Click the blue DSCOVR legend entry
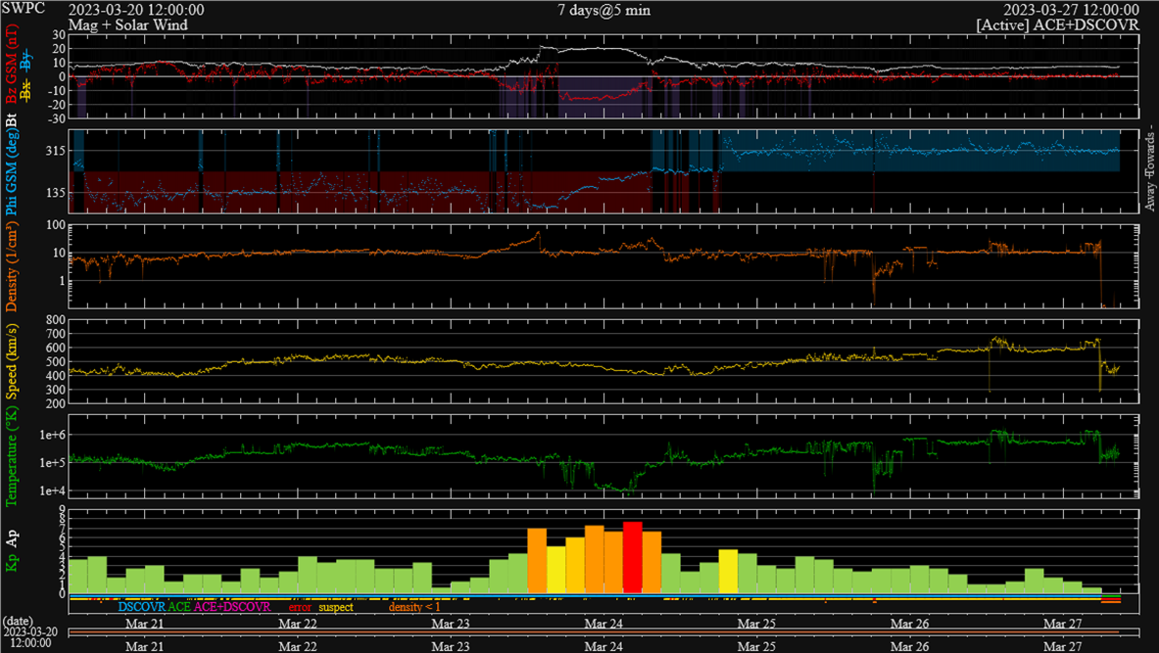 (x=141, y=607)
